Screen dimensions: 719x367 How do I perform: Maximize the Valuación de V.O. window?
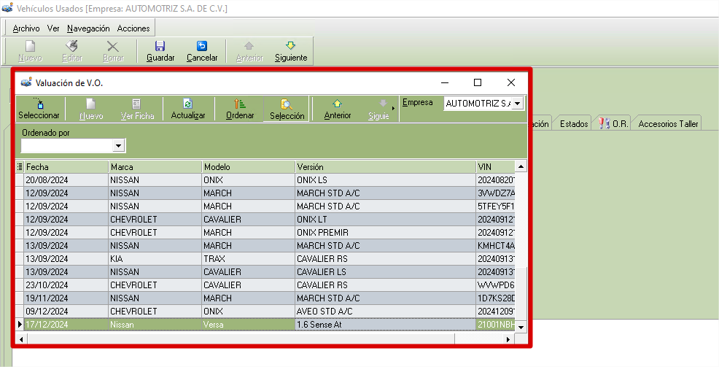tap(478, 82)
